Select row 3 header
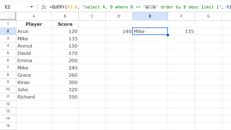 8,38
